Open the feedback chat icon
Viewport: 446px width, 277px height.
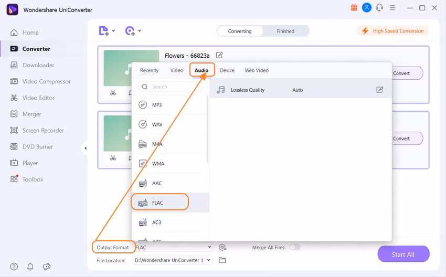click(x=46, y=267)
